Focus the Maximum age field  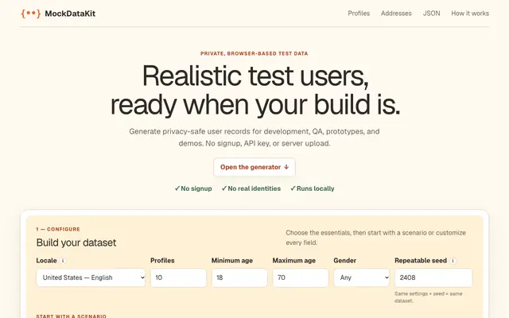[x=301, y=277]
